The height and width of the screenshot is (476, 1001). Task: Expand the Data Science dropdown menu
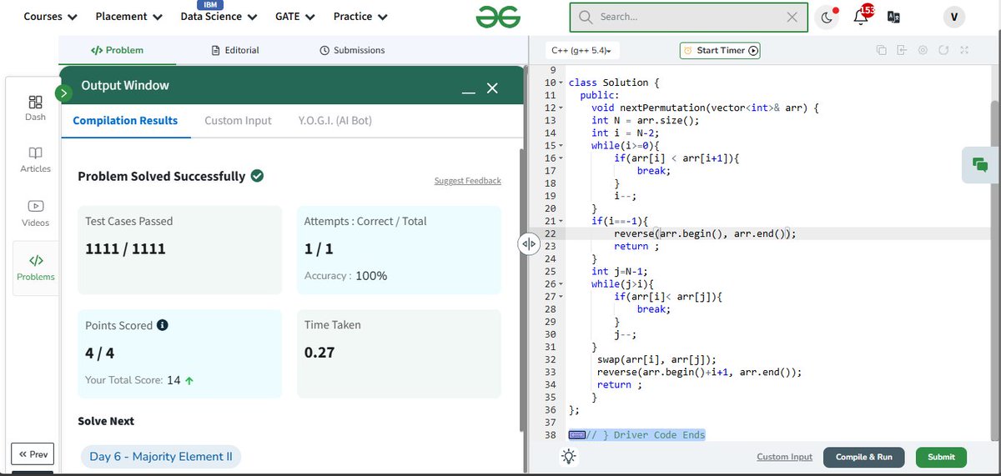(219, 17)
